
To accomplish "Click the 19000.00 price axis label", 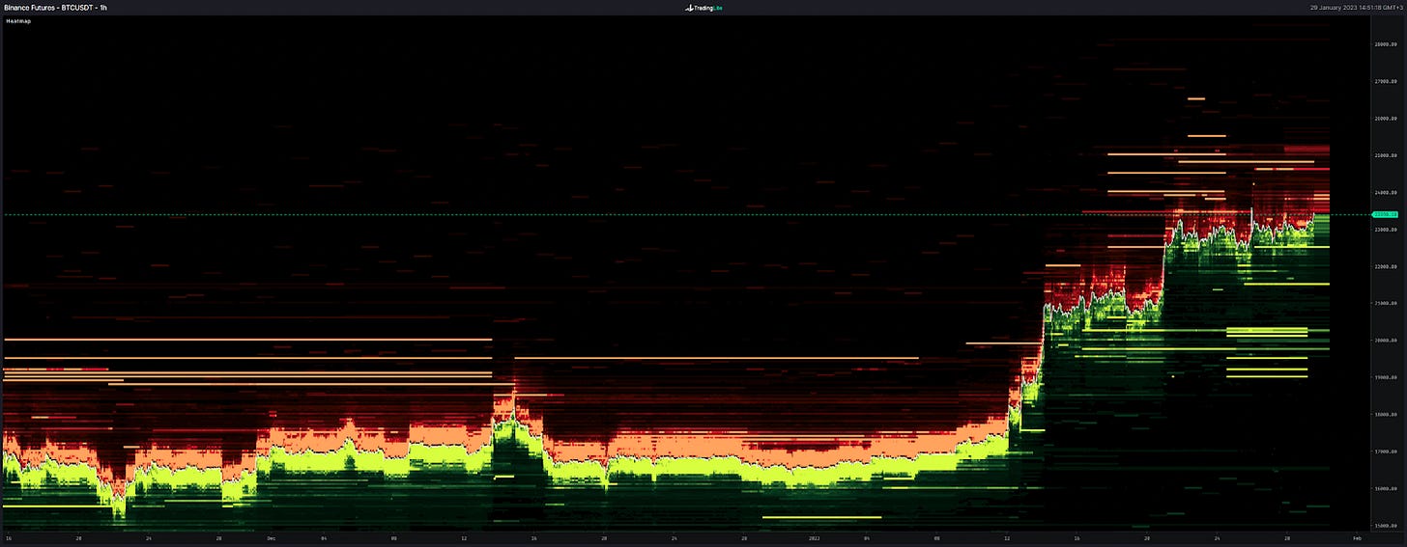I will [x=1387, y=377].
